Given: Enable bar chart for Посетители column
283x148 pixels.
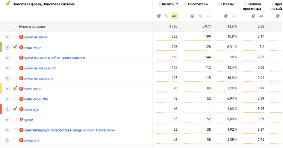Looking at the screenshot, I should [208, 16].
